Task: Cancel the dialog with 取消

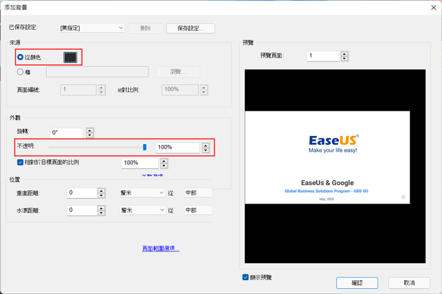Action: tap(410, 283)
